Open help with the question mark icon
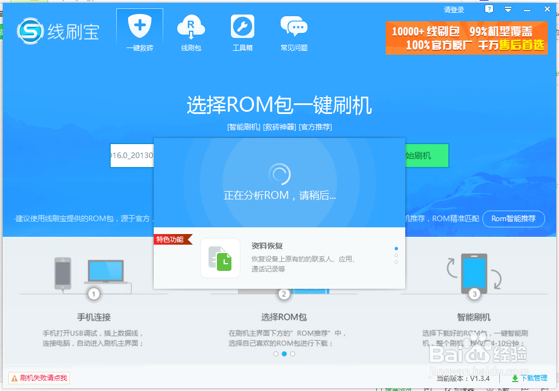Screen dimensions: 559x391 point(489,9)
